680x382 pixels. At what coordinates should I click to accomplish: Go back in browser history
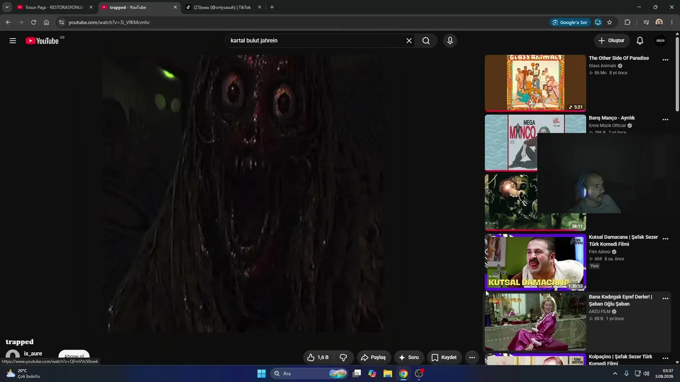(x=8, y=22)
